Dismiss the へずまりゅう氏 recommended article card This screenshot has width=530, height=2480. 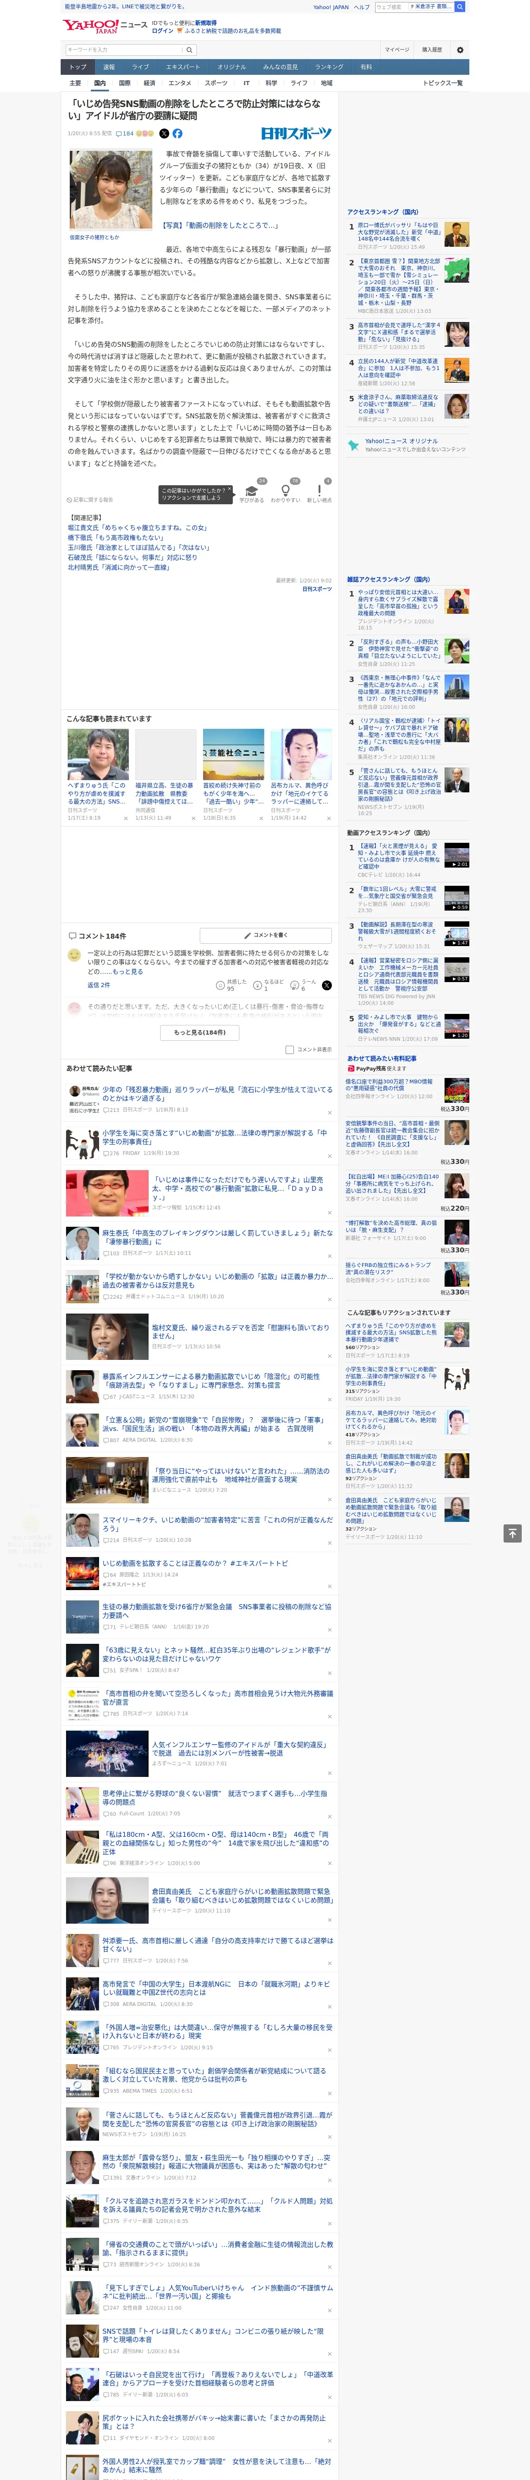[x=125, y=818]
